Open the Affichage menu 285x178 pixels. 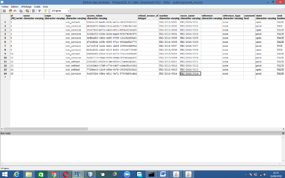click(x=26, y=6)
